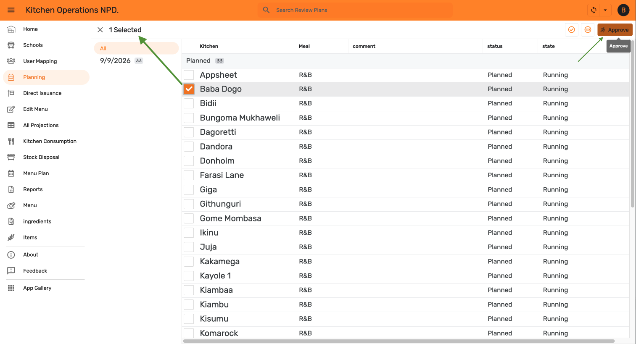Check the Dandora row checkbox
Screen dimensions: 636x344
coord(189,147)
